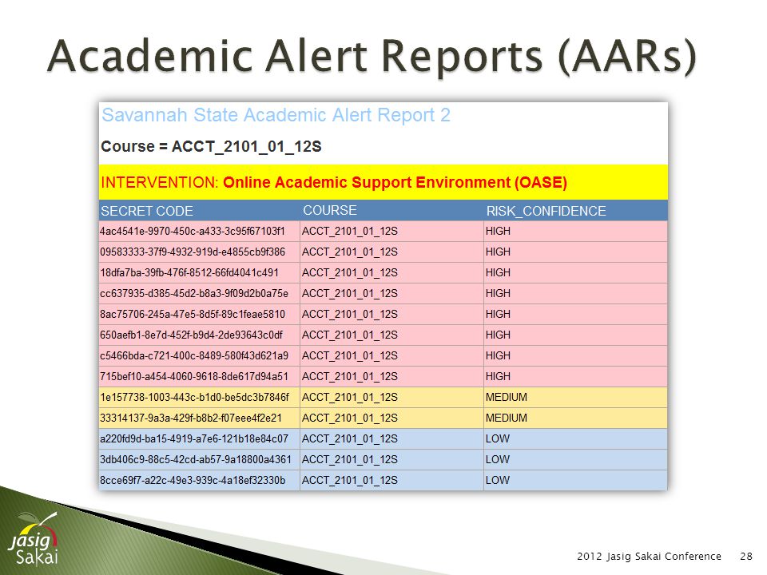Click HIGH risk for row c5466bda
Viewport: 767px width, 575px height.
[498, 355]
